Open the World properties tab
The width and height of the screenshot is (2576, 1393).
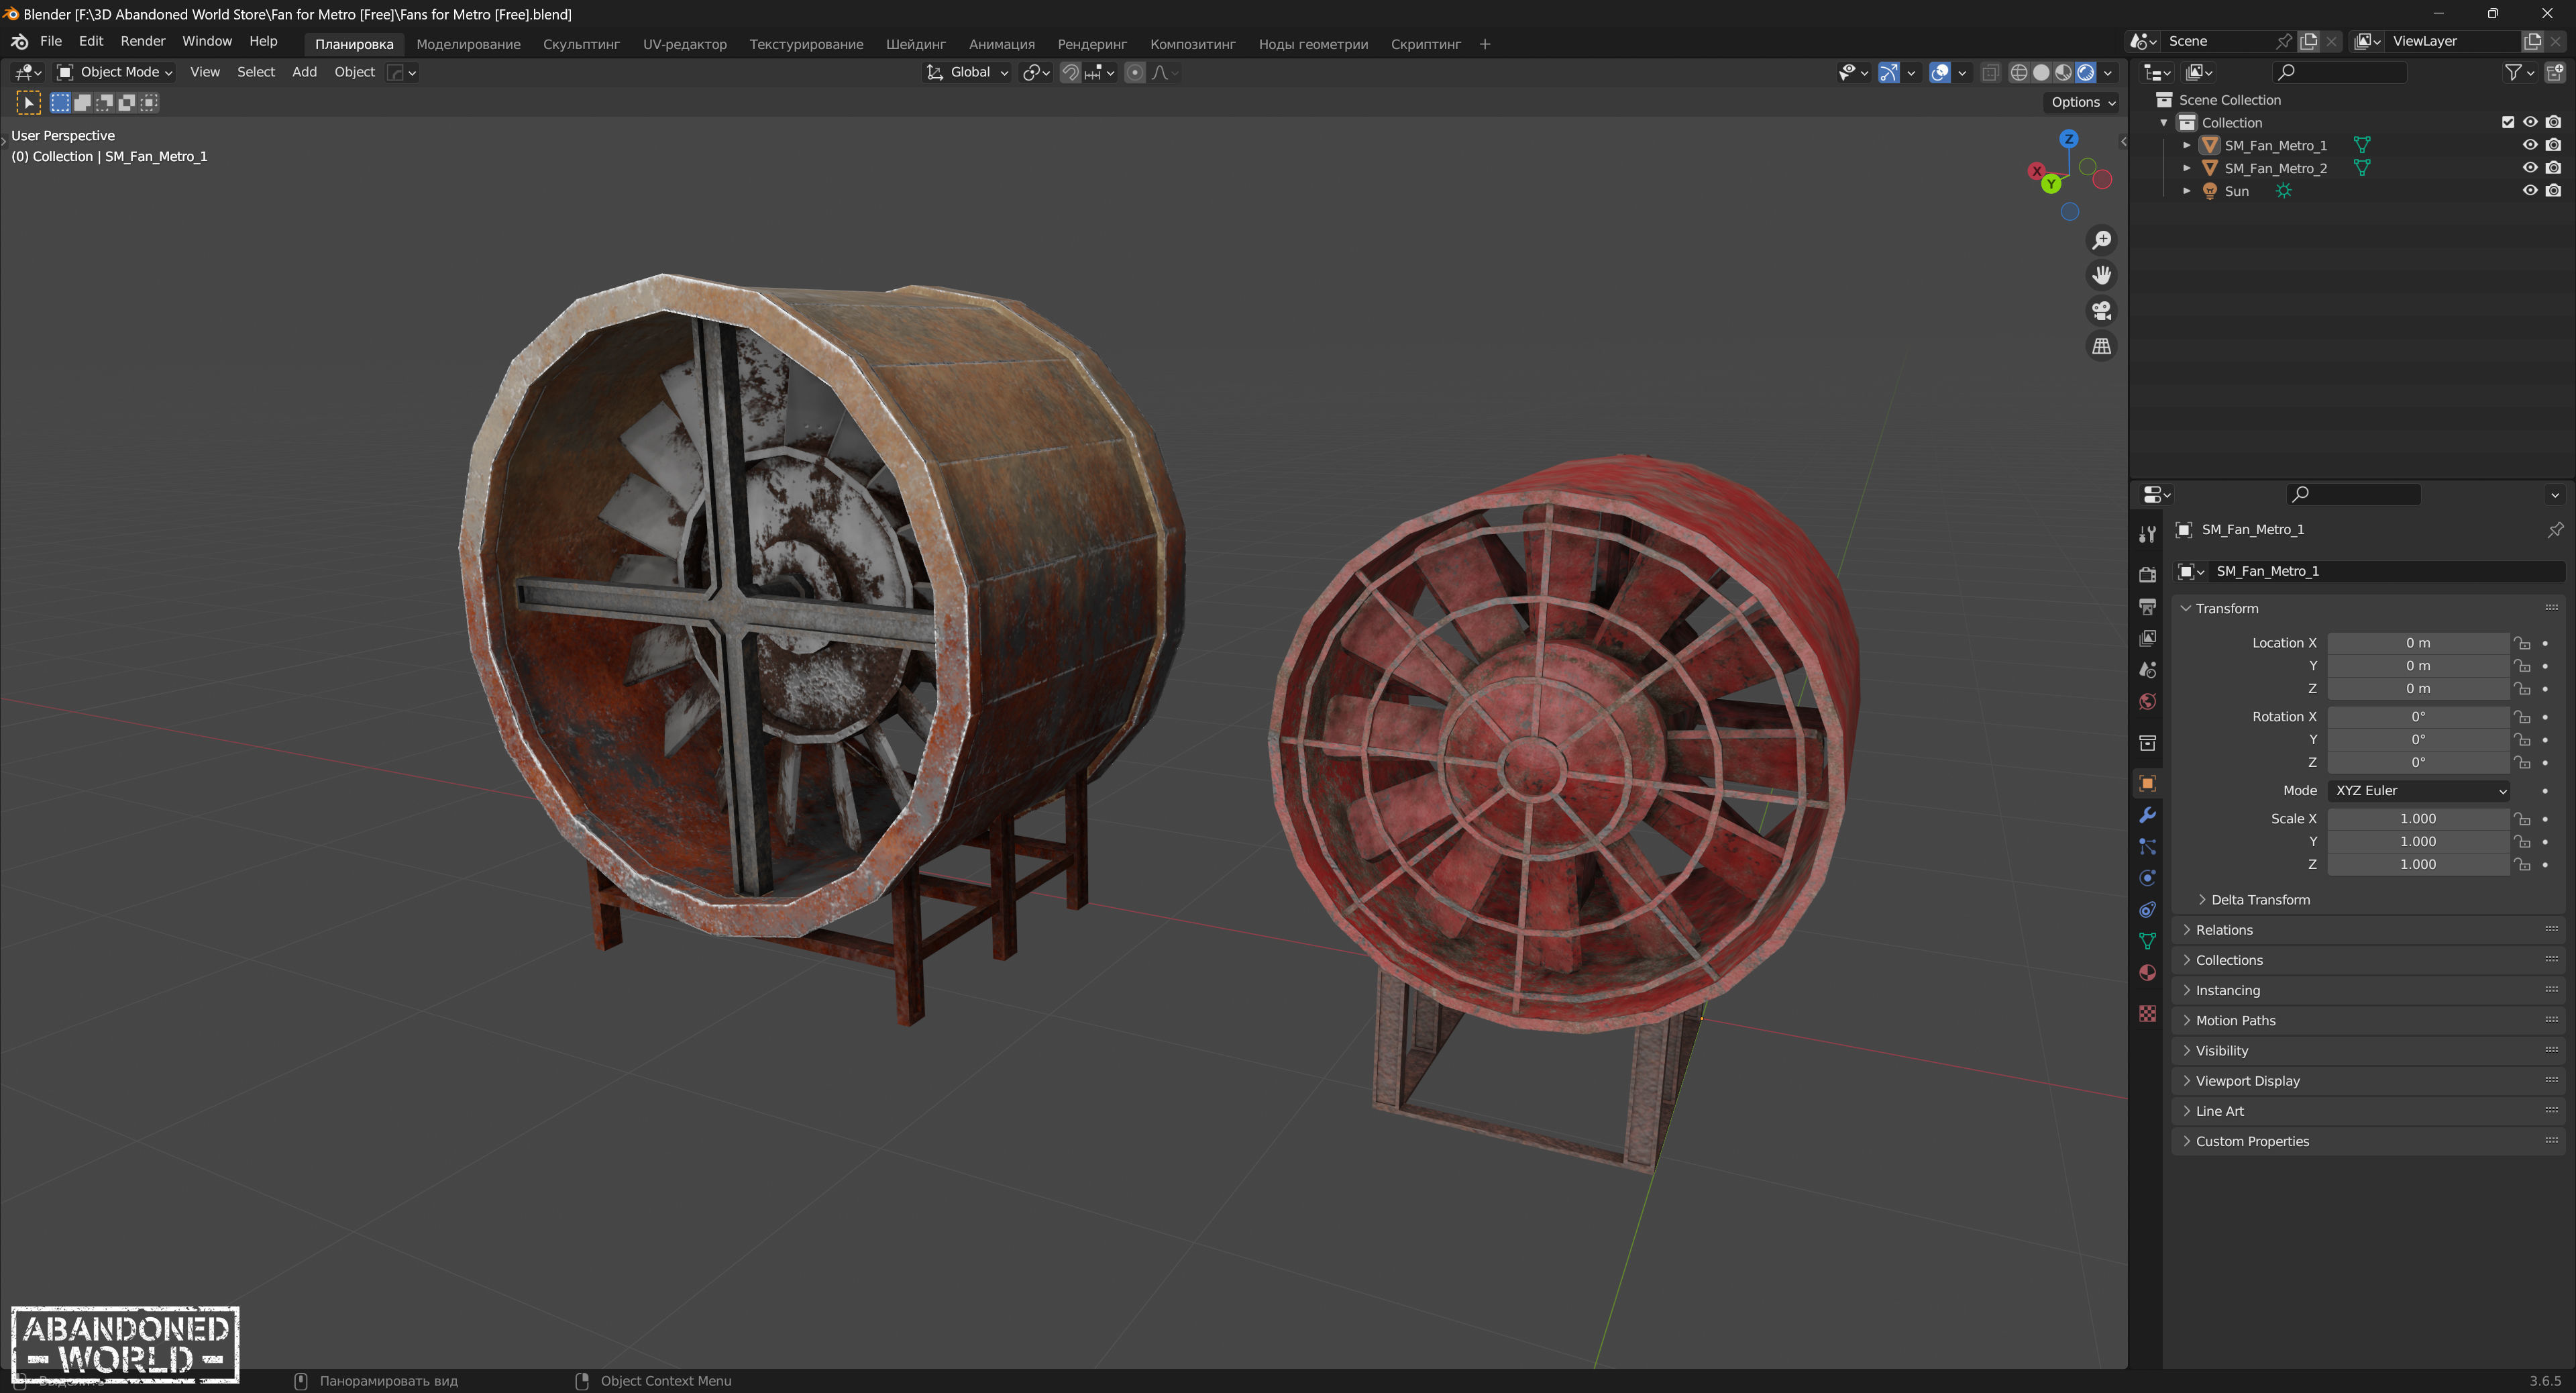[x=2147, y=702]
